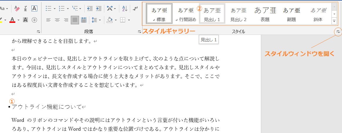Click the Clear All Formatting eraser icon
The image size is (342, 133).
click(x=17, y=8)
